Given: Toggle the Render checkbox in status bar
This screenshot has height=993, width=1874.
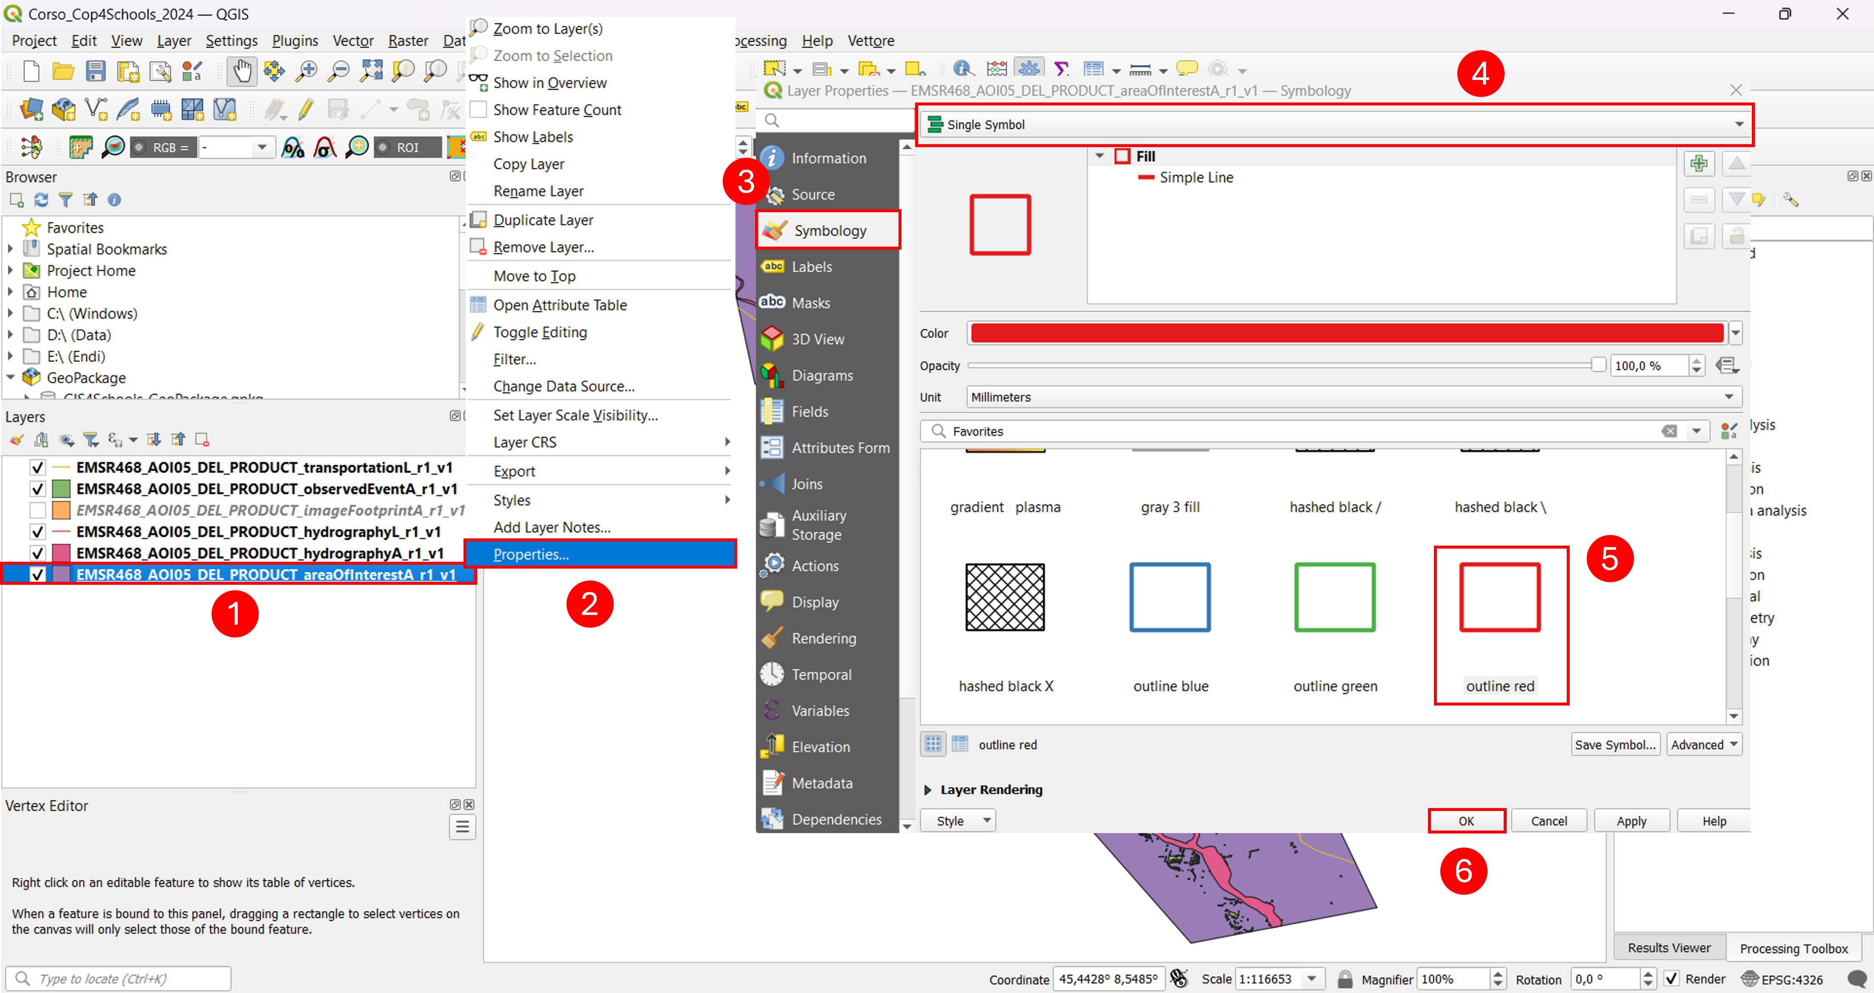Looking at the screenshot, I should tap(1672, 979).
